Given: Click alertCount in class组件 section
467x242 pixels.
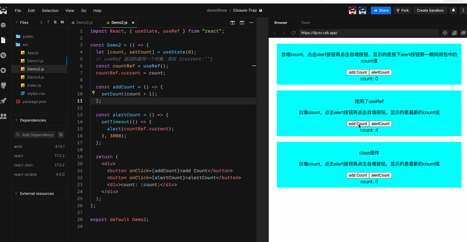Looking at the screenshot, I should (380, 175).
